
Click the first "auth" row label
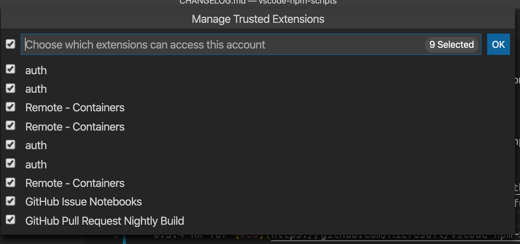tap(36, 70)
